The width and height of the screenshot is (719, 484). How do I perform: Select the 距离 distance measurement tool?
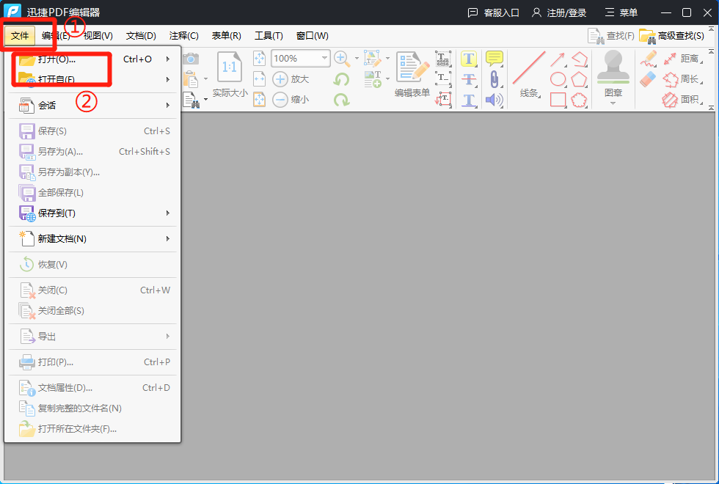pos(690,59)
